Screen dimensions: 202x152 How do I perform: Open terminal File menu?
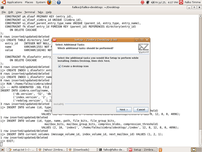point(4,12)
